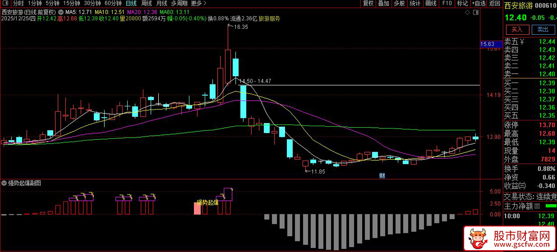The image size is (557, 252).
Task: Toggle the left sidebar panel icon
Action: click(x=5, y=3)
